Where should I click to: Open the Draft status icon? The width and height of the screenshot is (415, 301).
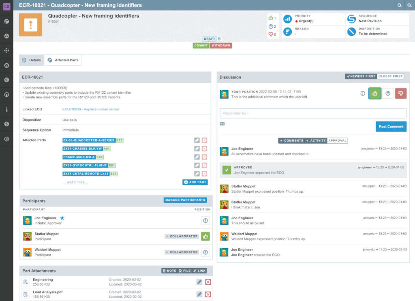tap(219, 39)
